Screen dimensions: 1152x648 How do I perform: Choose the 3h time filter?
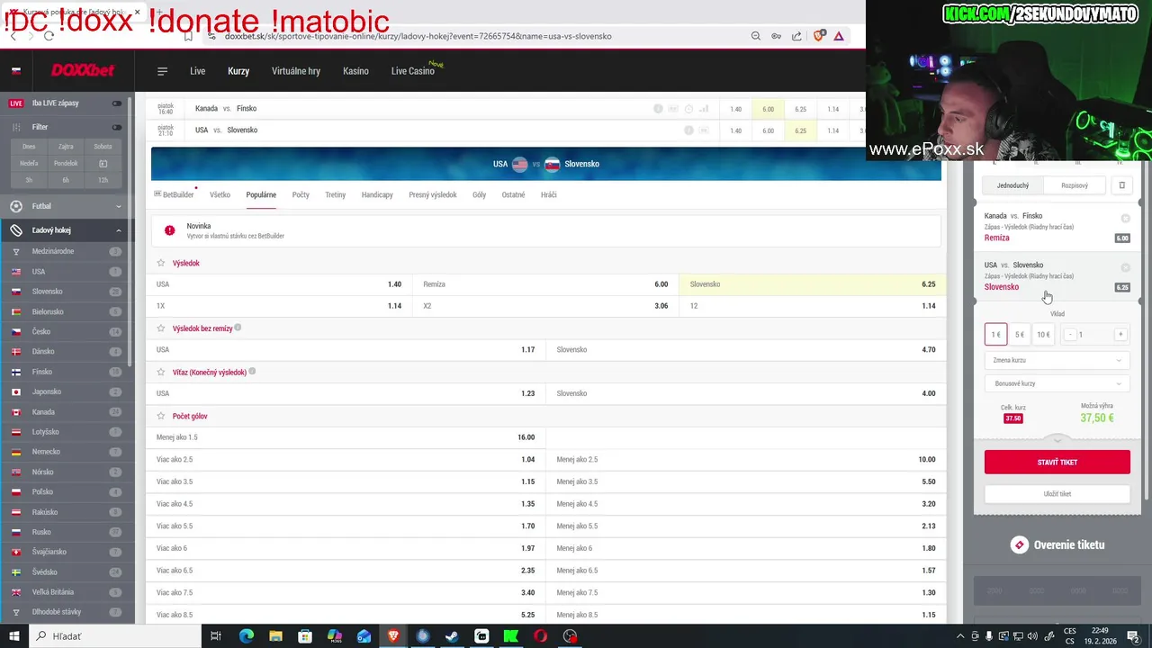[29, 180]
